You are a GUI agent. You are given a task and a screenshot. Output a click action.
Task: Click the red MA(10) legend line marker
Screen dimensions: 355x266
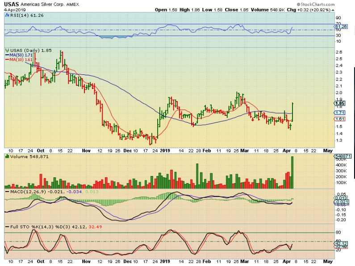[6, 59]
